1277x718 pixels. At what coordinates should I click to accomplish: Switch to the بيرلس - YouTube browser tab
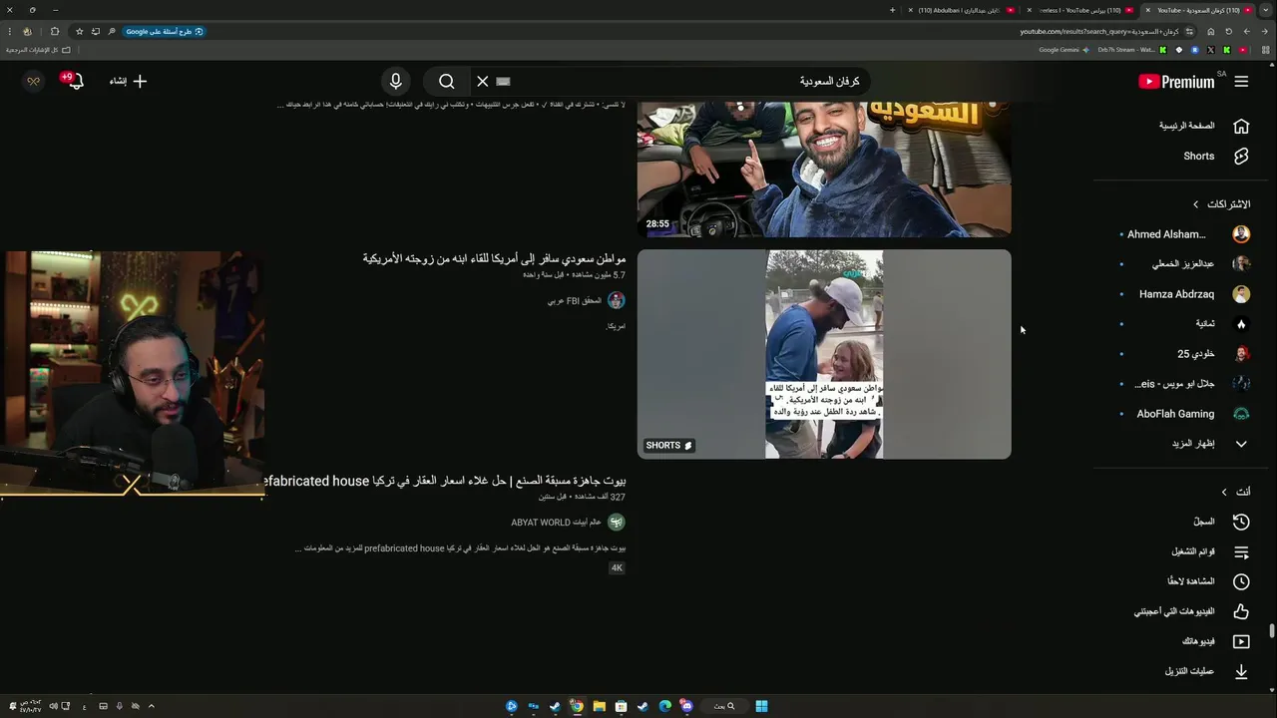(1080, 10)
